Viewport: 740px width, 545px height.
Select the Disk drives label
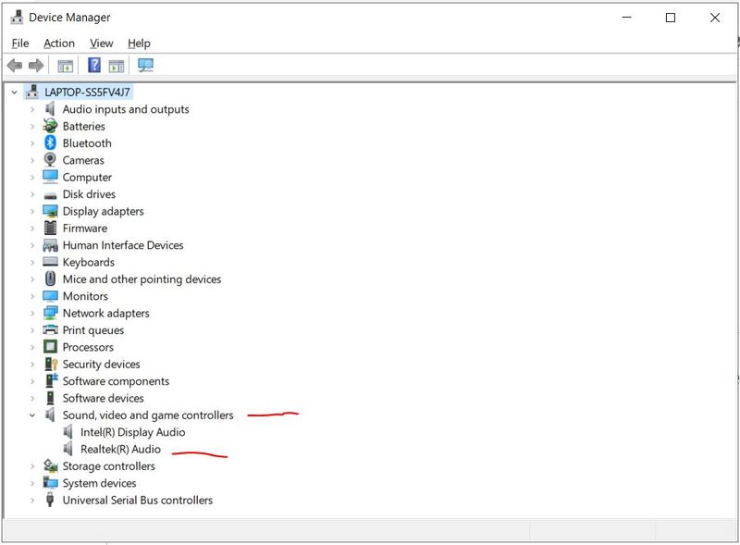(x=89, y=194)
